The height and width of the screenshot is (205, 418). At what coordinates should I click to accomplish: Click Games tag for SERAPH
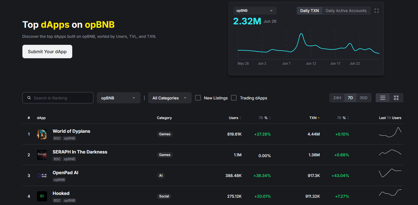coord(165,155)
